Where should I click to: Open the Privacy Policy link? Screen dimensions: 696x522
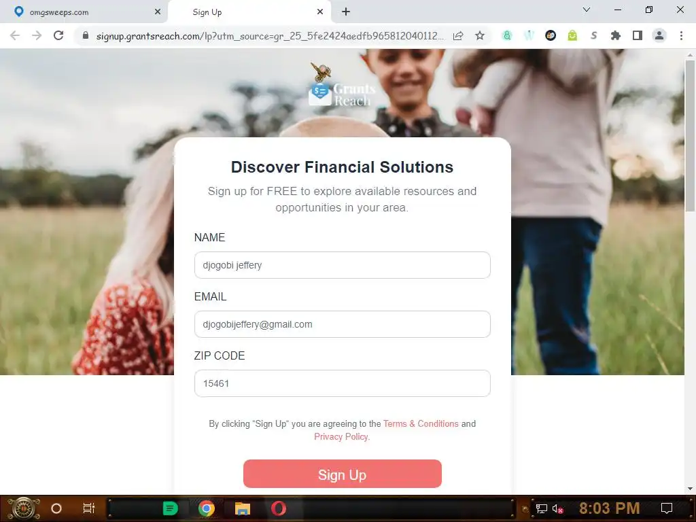(x=341, y=437)
